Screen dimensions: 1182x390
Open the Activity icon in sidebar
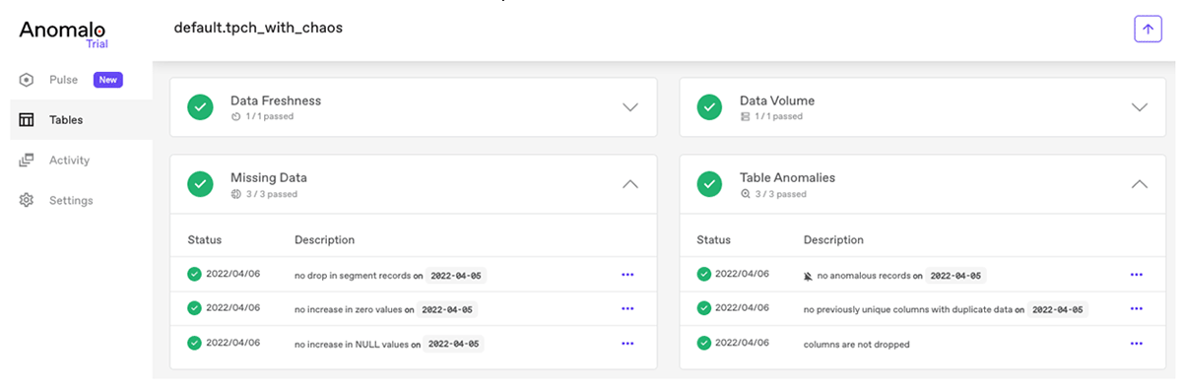coord(28,161)
